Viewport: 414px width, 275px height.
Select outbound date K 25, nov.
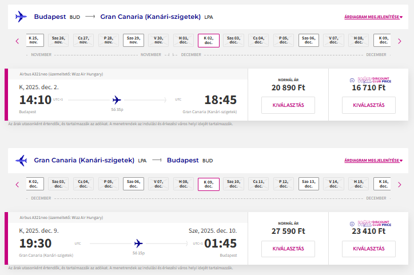pyautogui.click(x=35, y=40)
